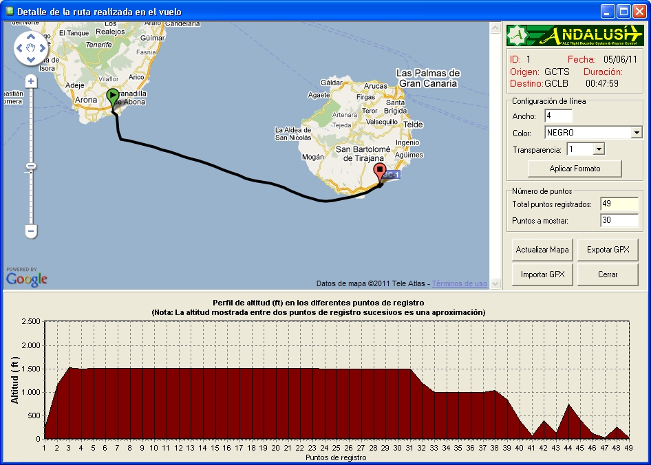Screen dimensions: 651x465
Task: Click the "Perfil de altitud" chart title
Action: point(319,303)
